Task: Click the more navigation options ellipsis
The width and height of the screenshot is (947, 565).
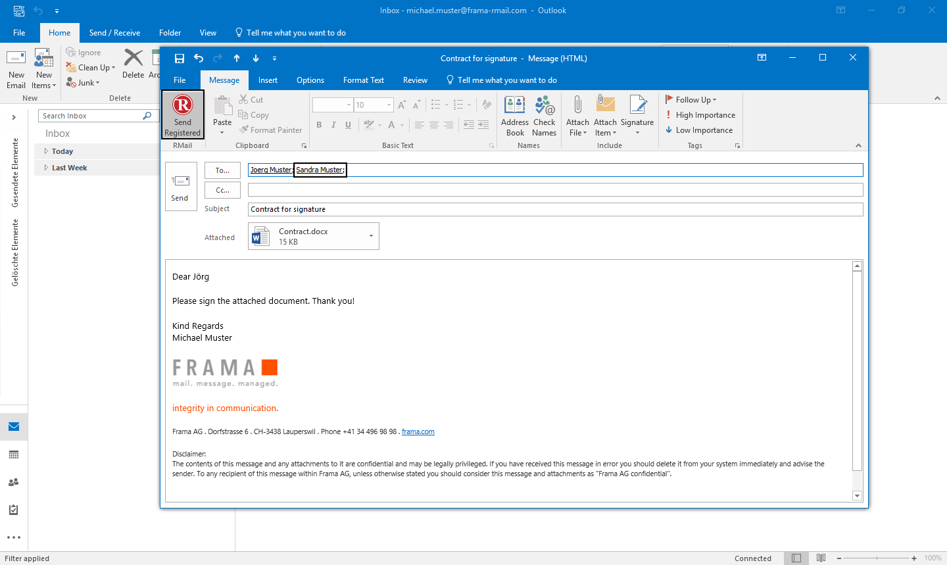Action: coord(14,537)
